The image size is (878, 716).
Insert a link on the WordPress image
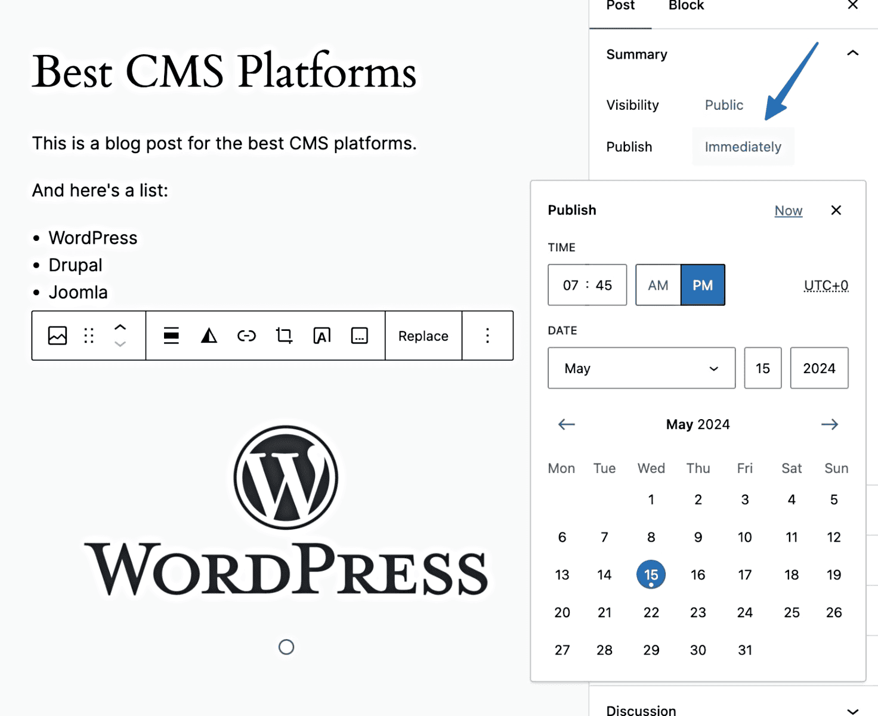click(x=246, y=336)
